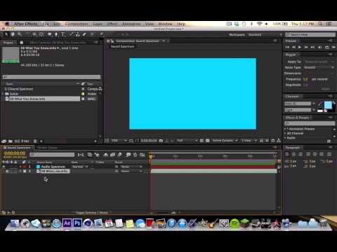Open Wiggler Noise Type dropdown

tap(319, 67)
